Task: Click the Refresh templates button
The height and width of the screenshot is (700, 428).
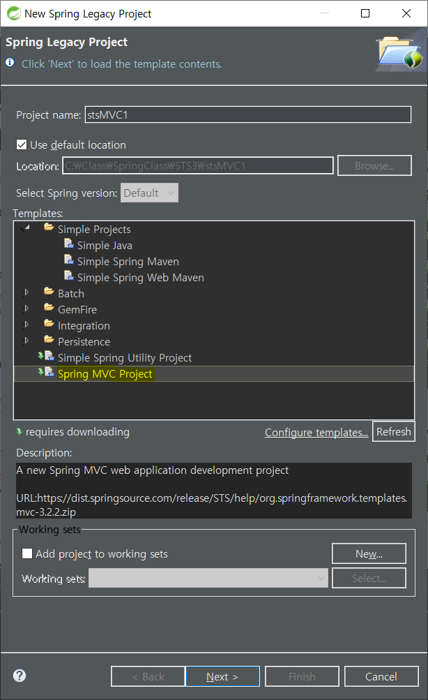Action: pos(394,432)
